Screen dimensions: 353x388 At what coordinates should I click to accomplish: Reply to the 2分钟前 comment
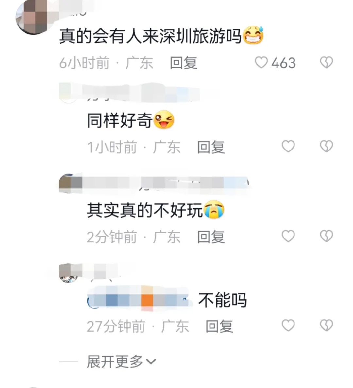tap(211, 237)
